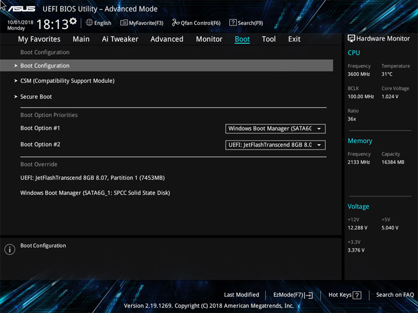Screen dimensions: 418x313
Task: Click the MyFavorite list icon
Action: click(124, 23)
